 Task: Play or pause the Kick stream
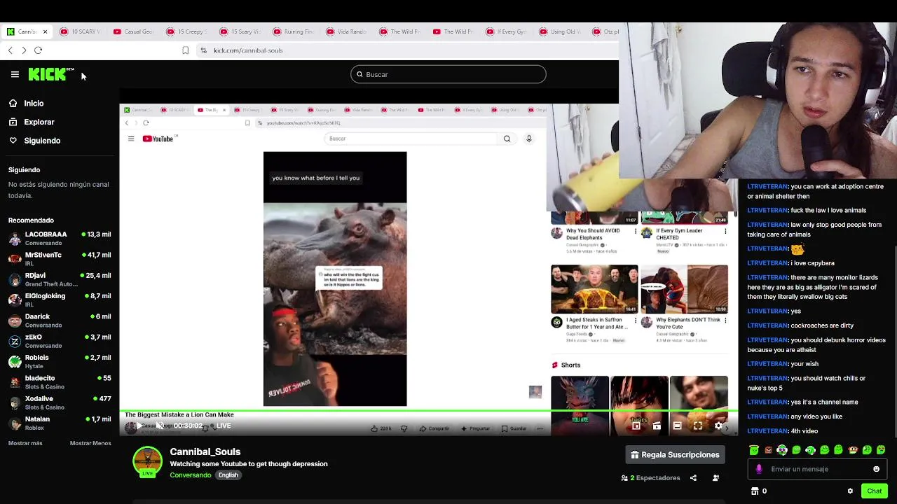[139, 426]
